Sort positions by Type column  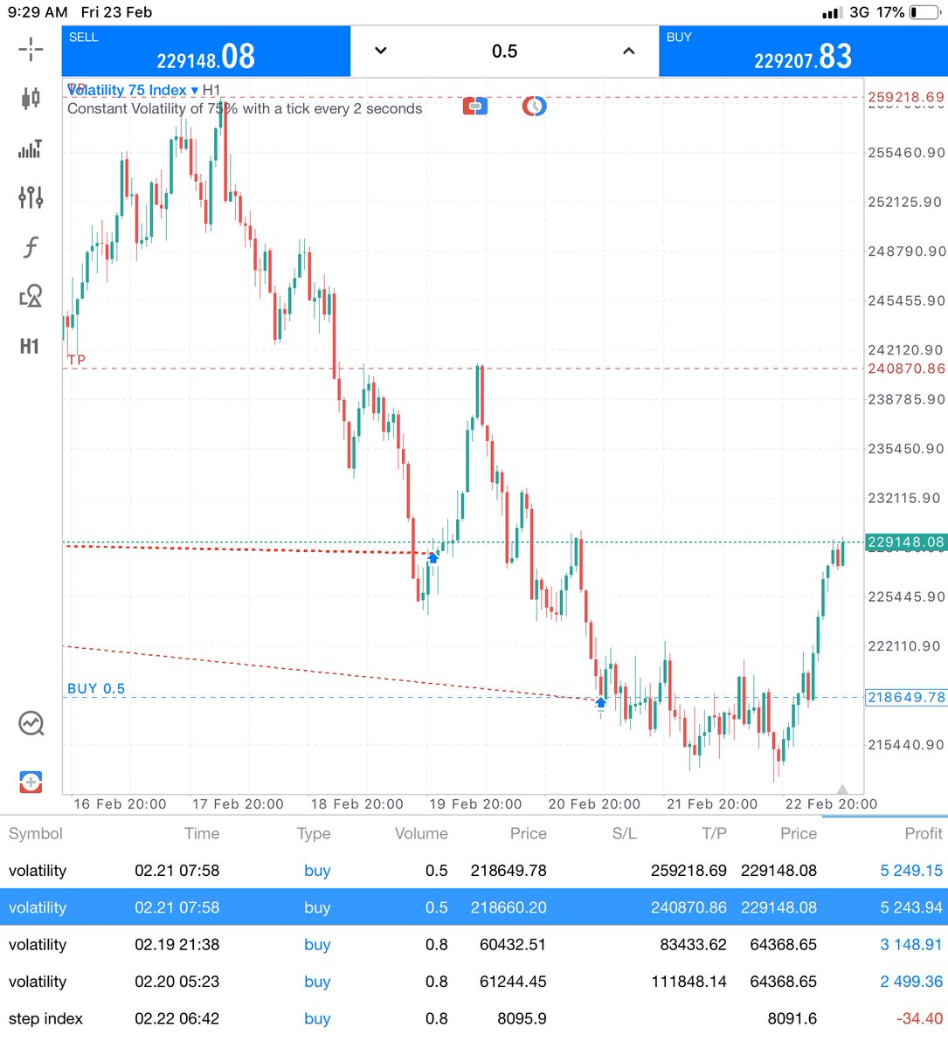[314, 833]
